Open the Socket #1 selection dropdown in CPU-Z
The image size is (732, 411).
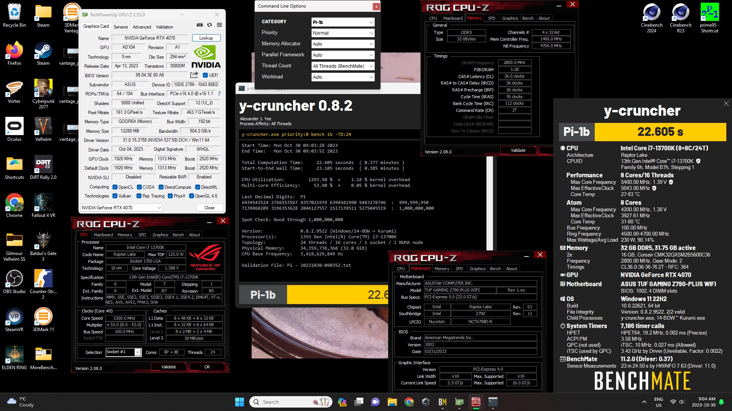(x=124, y=352)
